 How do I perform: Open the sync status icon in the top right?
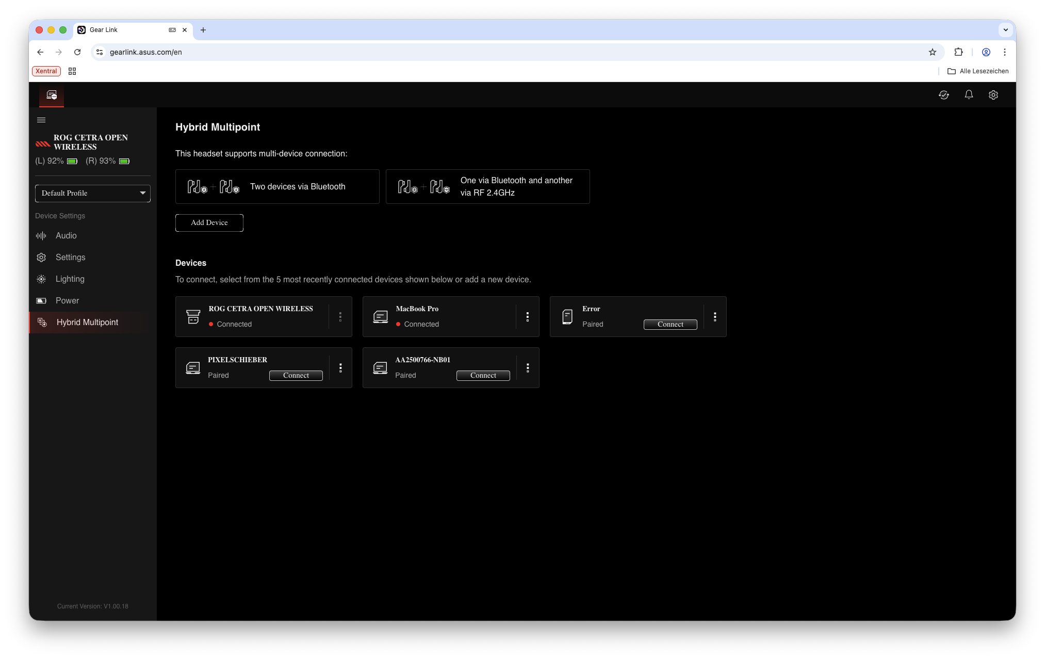(943, 95)
